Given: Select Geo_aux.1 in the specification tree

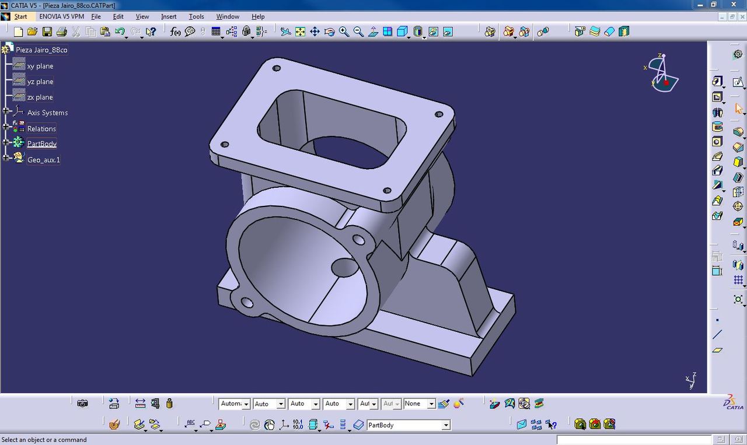Looking at the screenshot, I should click(44, 159).
